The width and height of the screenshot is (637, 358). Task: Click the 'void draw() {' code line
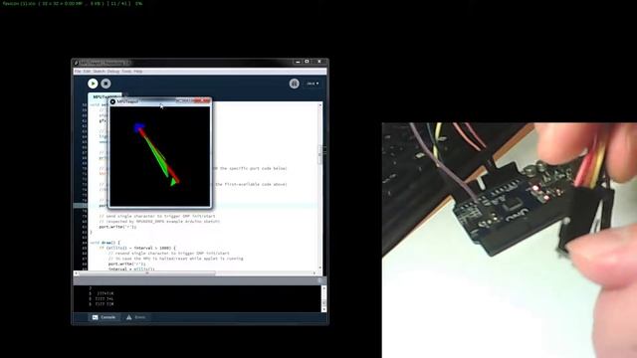[x=106, y=243]
